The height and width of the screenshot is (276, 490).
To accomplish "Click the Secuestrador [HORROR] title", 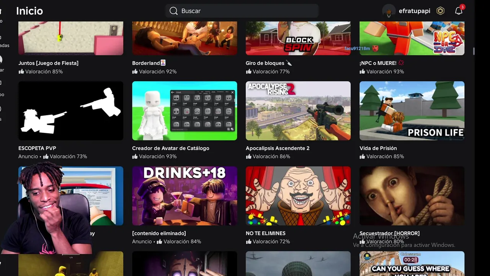I will click(x=389, y=233).
